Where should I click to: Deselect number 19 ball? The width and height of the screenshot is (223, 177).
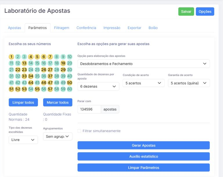(x=63, y=63)
